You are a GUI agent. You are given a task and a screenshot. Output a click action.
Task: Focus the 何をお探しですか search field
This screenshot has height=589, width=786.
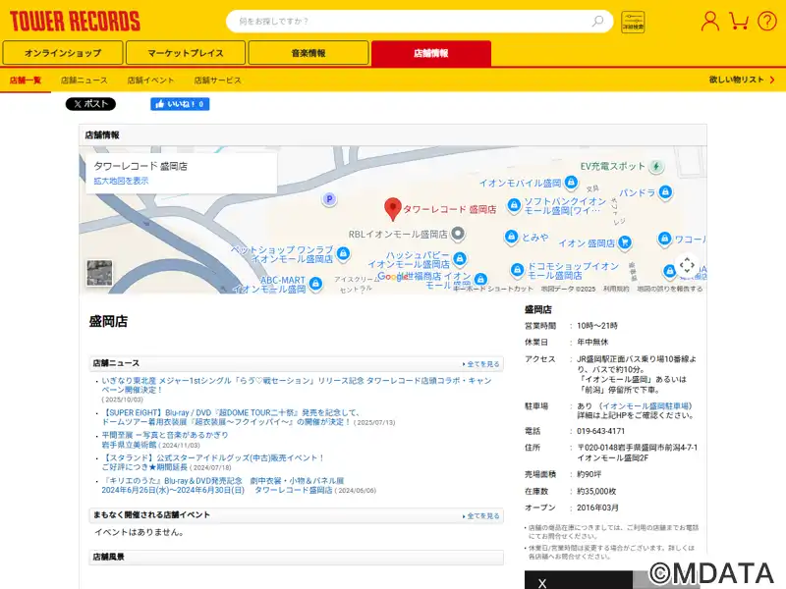tap(408, 22)
